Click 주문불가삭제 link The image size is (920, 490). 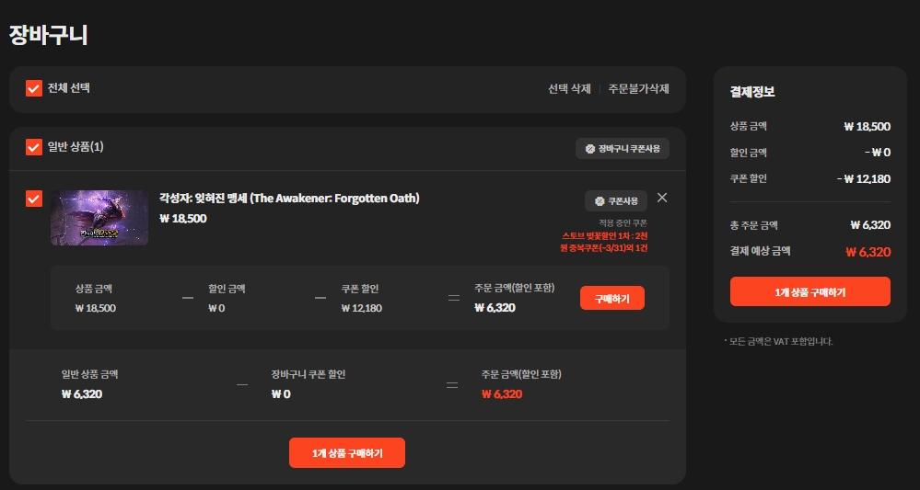point(638,89)
